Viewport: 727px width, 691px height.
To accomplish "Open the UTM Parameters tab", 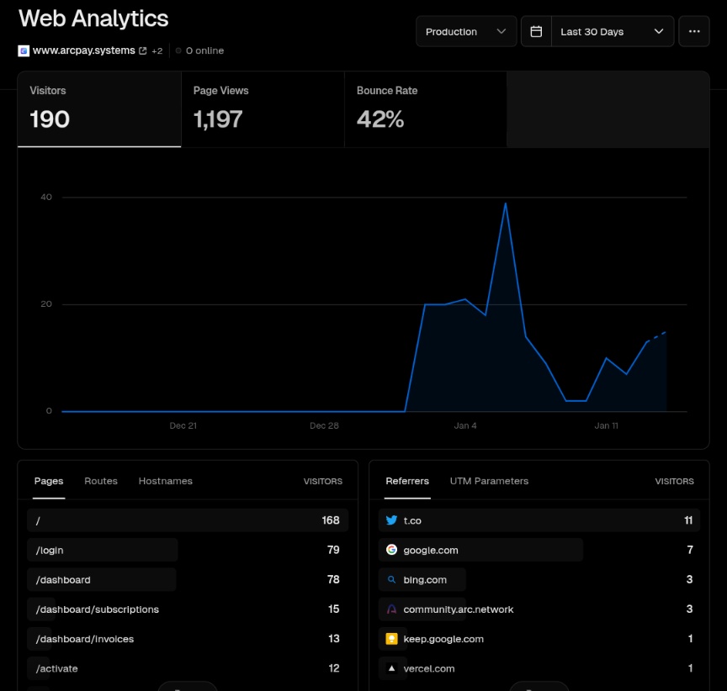I will (489, 481).
